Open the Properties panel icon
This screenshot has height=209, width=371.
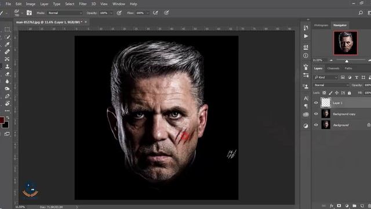[x=305, y=47]
